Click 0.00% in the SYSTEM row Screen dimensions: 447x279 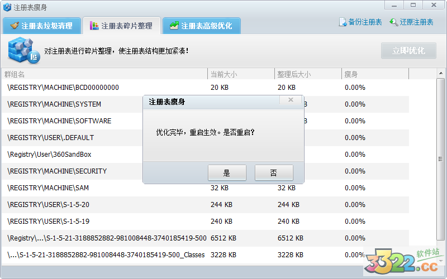click(355, 104)
